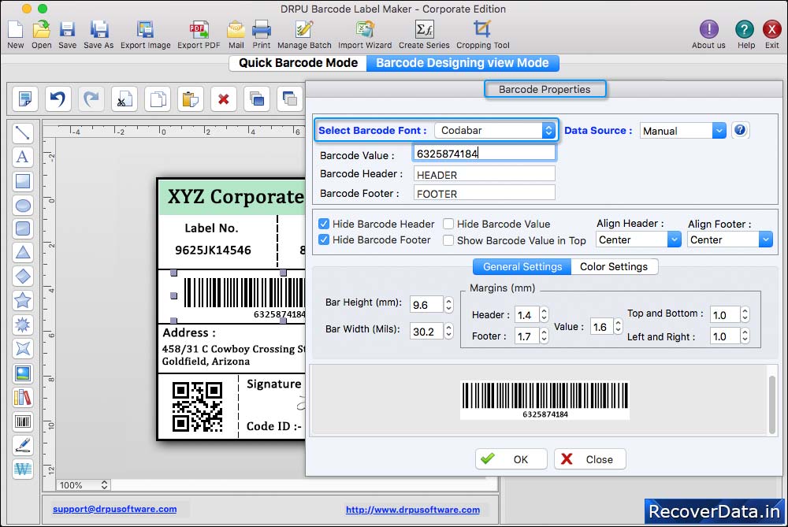Click the barcode preview image
788x527 pixels.
[x=545, y=399]
